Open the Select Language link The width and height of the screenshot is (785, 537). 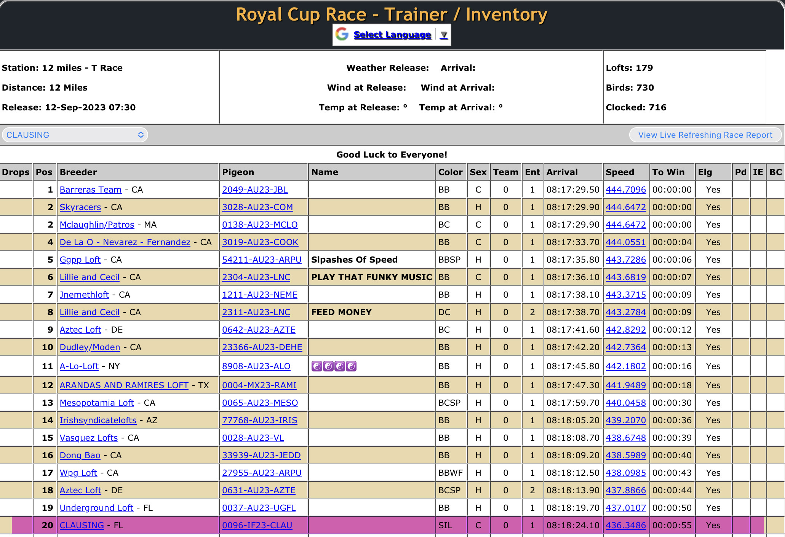click(392, 35)
